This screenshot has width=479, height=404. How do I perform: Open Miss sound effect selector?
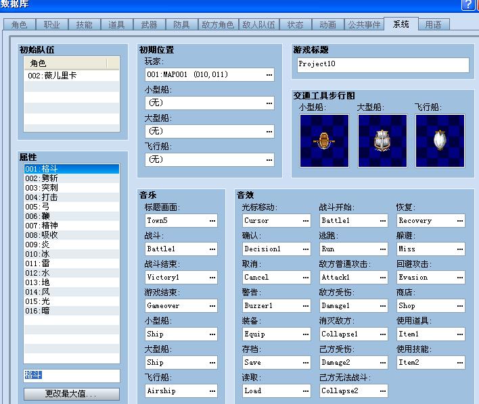click(x=460, y=249)
